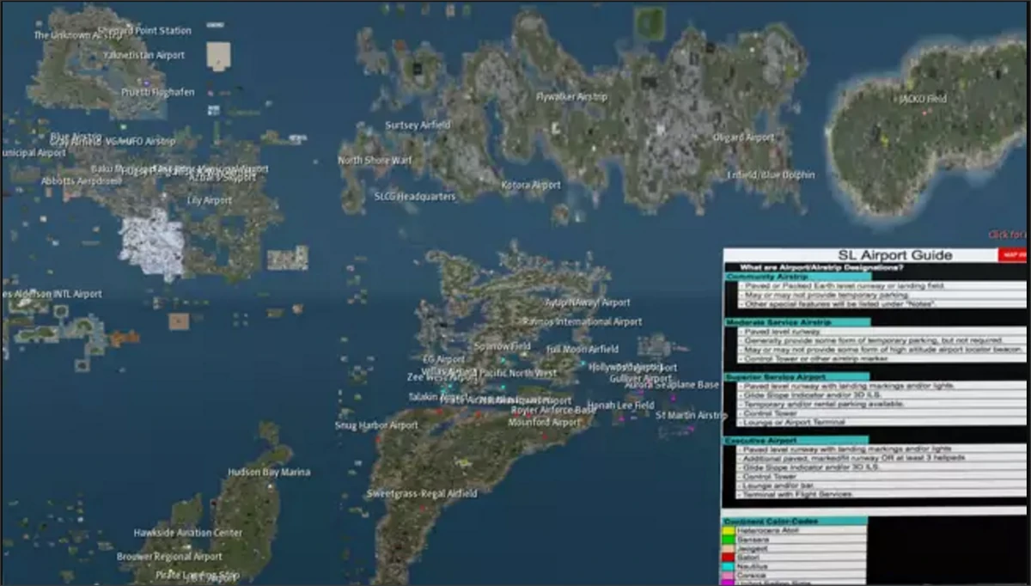The height and width of the screenshot is (586, 1031).
Task: Click the SL Airport Guide title bar
Action: 896,254
